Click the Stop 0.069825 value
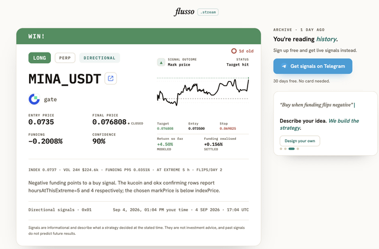The height and width of the screenshot is (249, 379). click(227, 129)
